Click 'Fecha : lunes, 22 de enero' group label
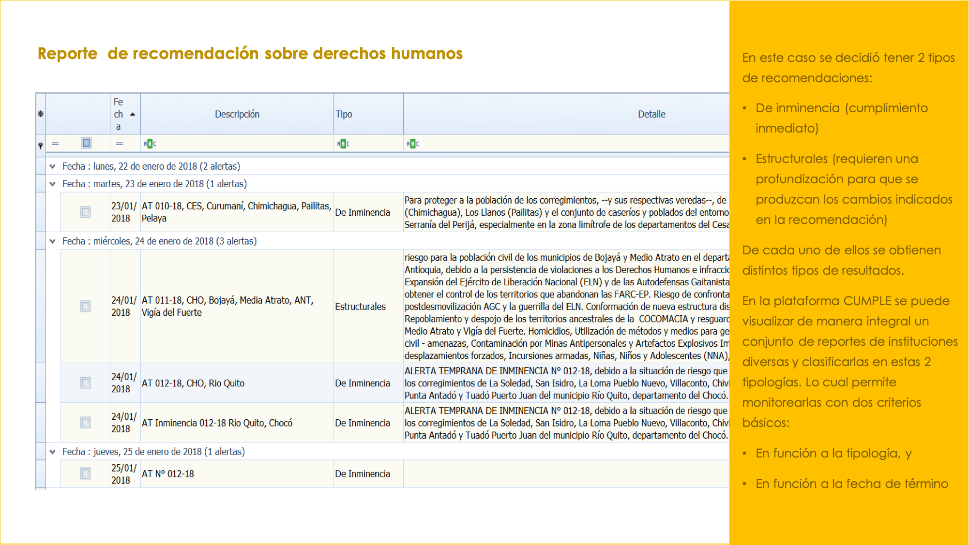Viewport: 969px width, 545px height. pyautogui.click(x=151, y=166)
